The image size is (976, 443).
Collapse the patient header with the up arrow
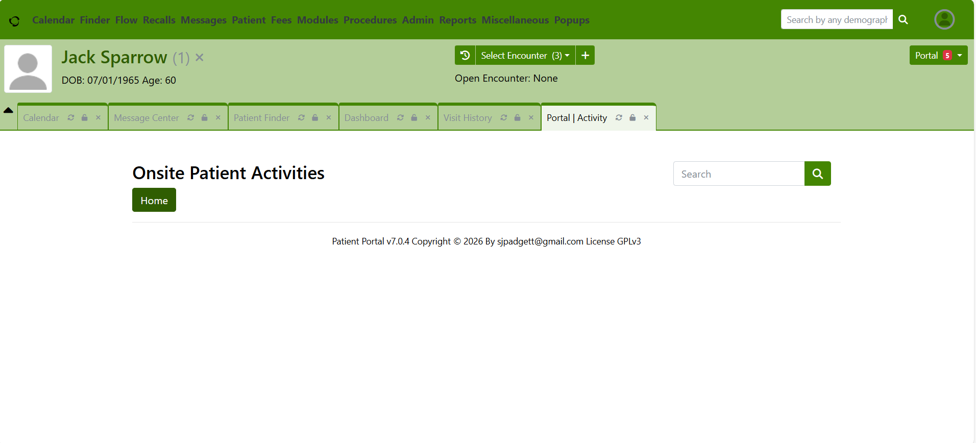pos(8,110)
